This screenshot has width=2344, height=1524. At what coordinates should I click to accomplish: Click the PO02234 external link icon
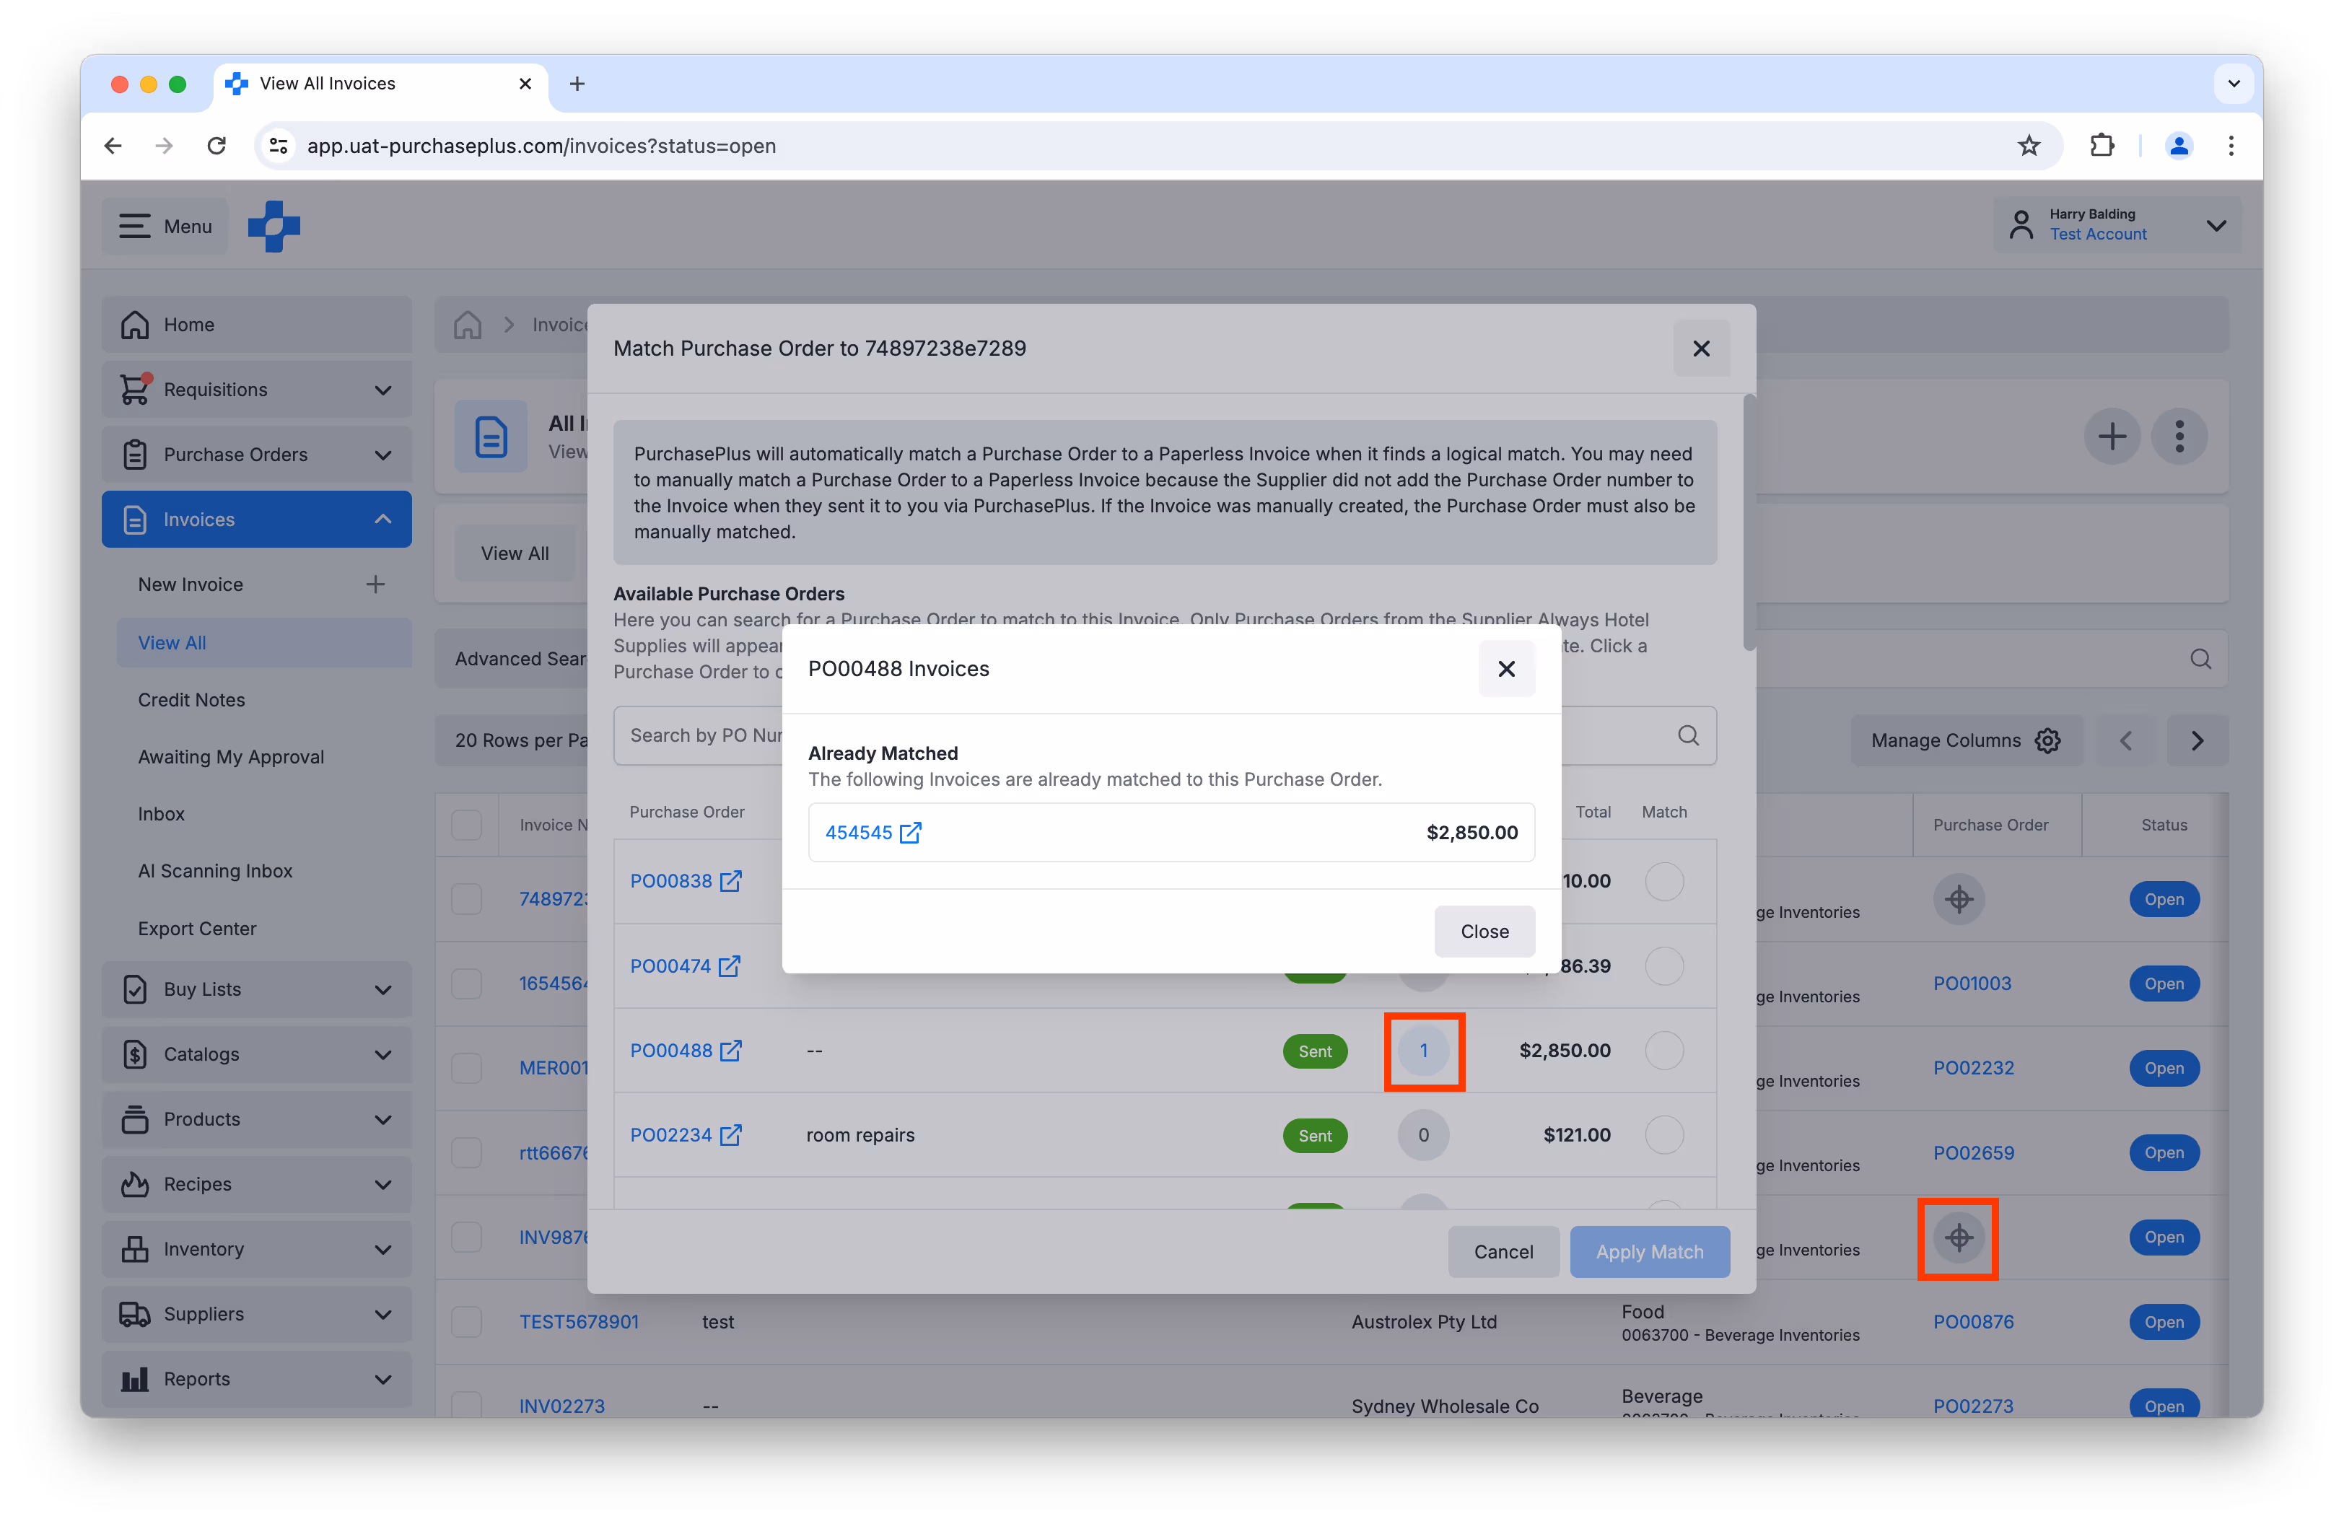(730, 1135)
